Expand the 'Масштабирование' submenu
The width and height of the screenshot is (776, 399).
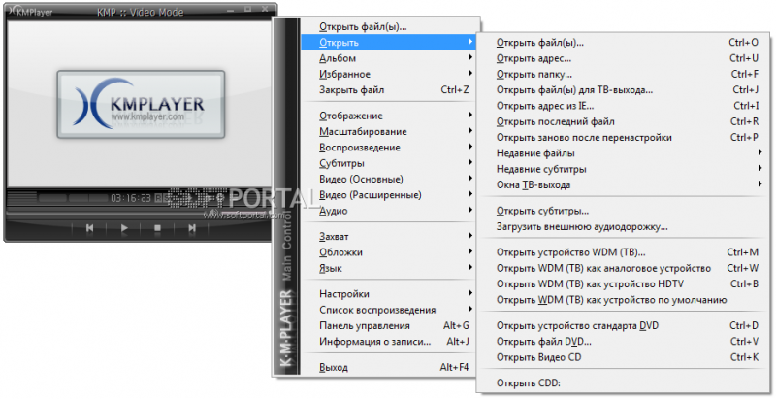point(387,132)
